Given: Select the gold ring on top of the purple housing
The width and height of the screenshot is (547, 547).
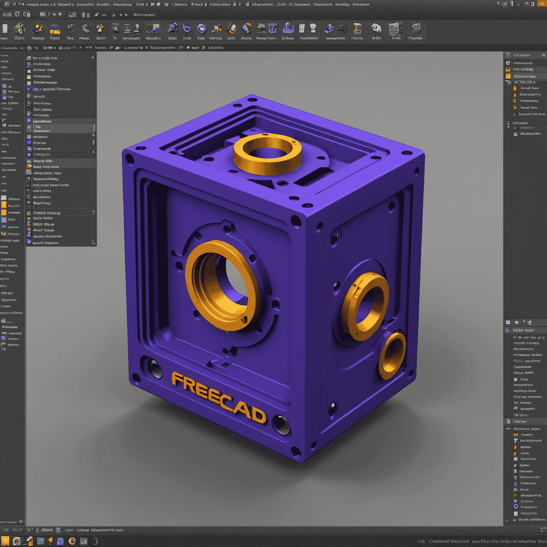Looking at the screenshot, I should (267, 154).
